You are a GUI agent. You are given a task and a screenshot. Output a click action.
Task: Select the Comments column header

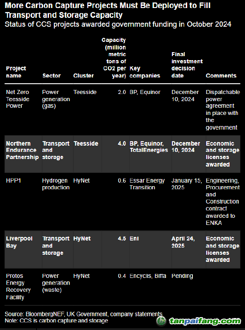(x=221, y=76)
